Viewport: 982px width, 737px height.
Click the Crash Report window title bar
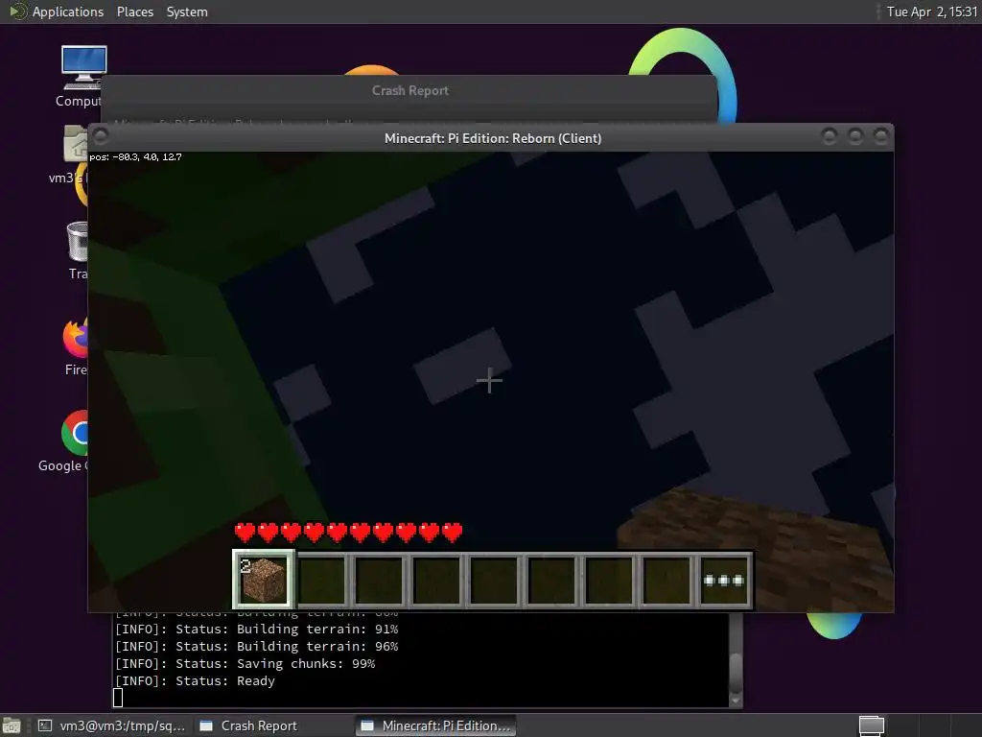(409, 90)
